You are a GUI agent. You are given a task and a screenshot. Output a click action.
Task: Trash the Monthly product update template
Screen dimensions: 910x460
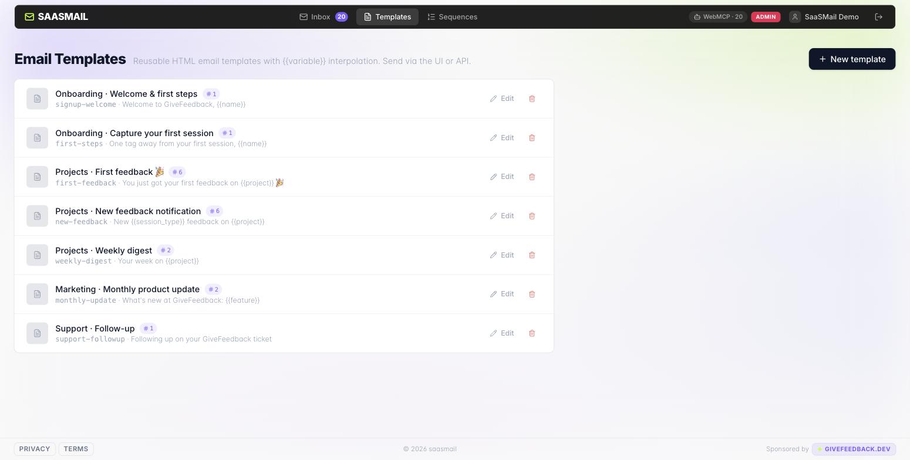(532, 294)
